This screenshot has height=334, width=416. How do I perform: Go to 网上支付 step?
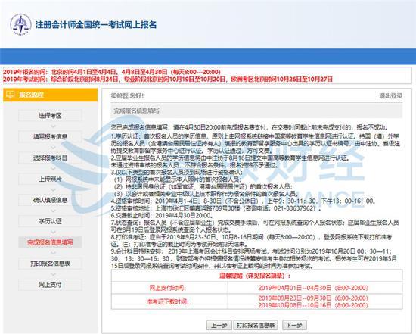point(50,285)
